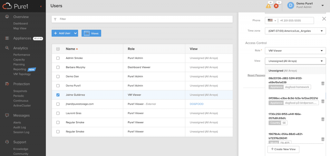Check the Demo Pure1 row checkbox
The image size is (330, 156).
pos(58,86)
